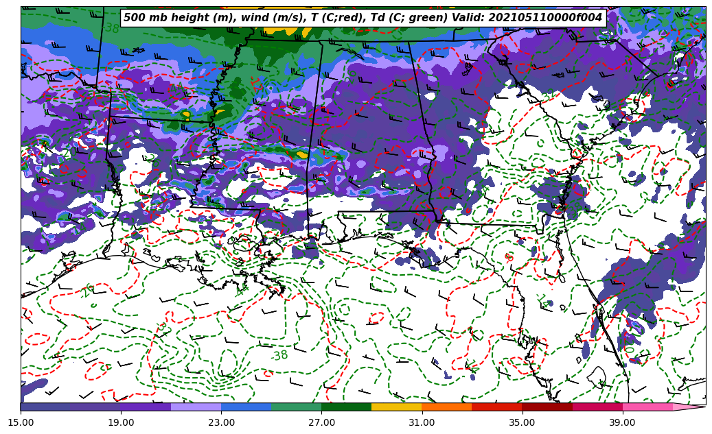This screenshot has width=712, height=434.
Task: Click the green -38 contour label over the Gulf
Action: click(x=279, y=355)
